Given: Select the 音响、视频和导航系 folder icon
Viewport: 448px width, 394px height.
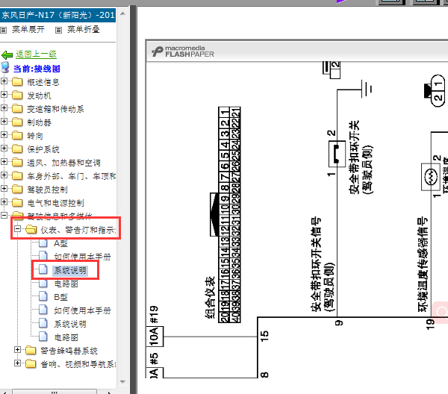Looking at the screenshot, I should pos(31,364).
